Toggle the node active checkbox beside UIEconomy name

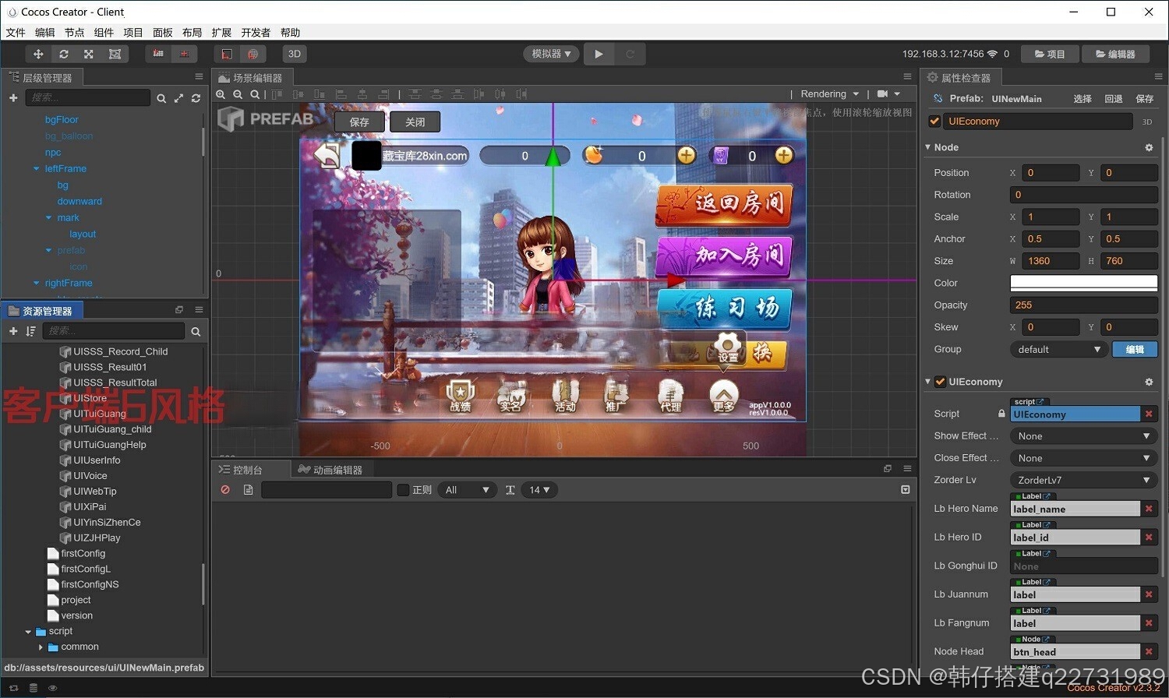(934, 122)
